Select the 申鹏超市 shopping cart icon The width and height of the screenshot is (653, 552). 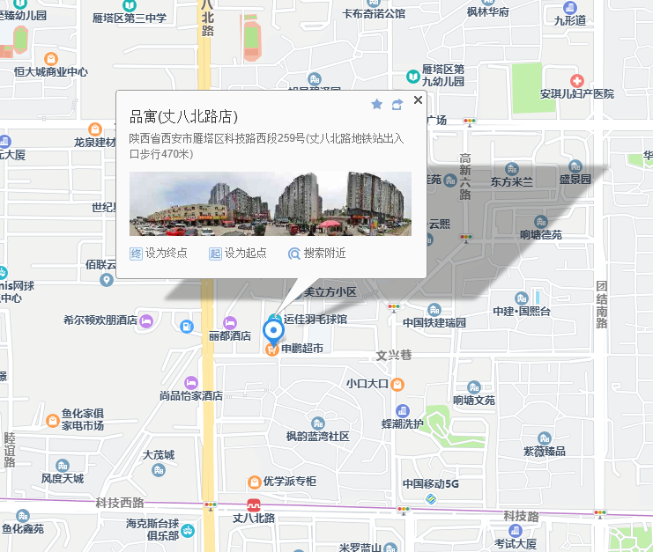click(x=271, y=350)
